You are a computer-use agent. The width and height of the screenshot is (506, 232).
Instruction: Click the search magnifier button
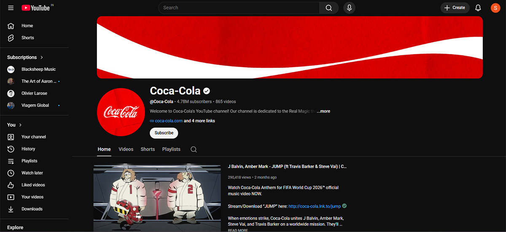coord(329,8)
